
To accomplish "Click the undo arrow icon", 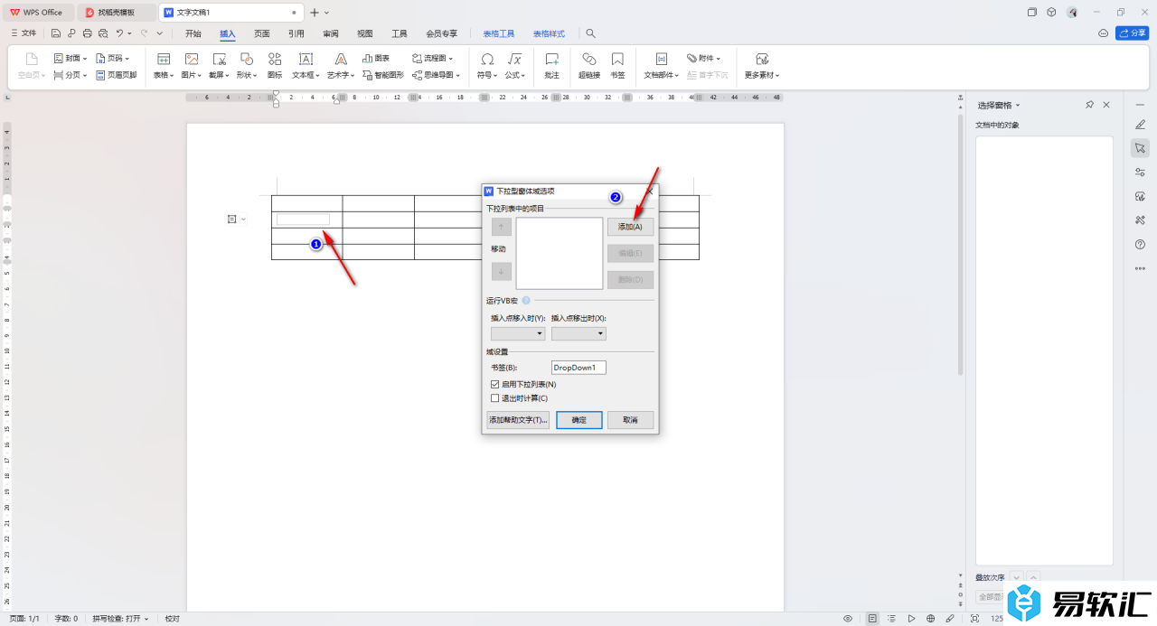I will pos(119,33).
